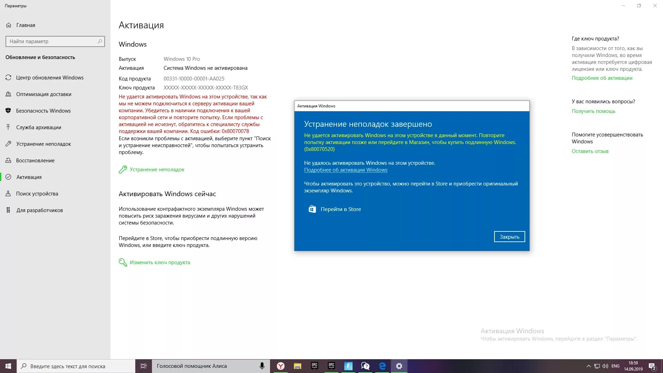
Task: Click the Archive Service icon
Action: coord(10,127)
